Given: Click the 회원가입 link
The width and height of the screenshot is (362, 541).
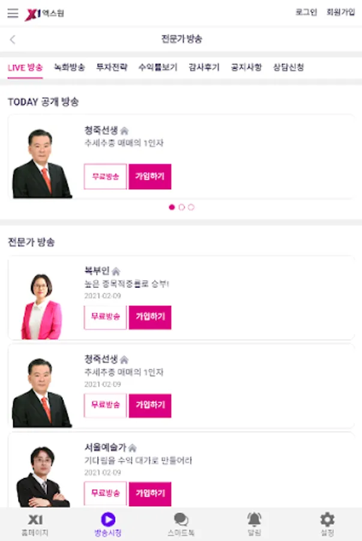Looking at the screenshot, I should coord(340,13).
